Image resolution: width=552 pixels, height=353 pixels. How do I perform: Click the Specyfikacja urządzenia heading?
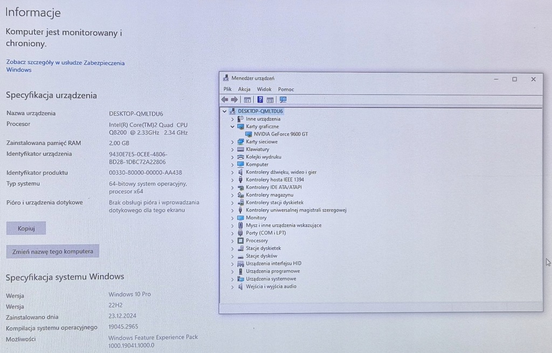51,95
